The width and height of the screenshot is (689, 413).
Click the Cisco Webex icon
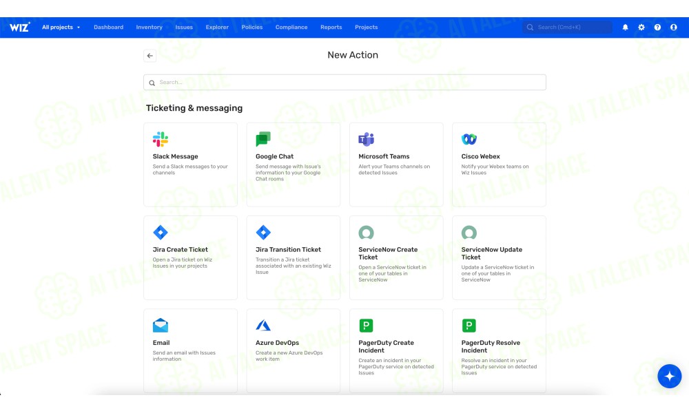coord(469,140)
